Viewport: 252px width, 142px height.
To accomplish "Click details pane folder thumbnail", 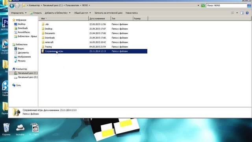I will (x=17, y=112).
